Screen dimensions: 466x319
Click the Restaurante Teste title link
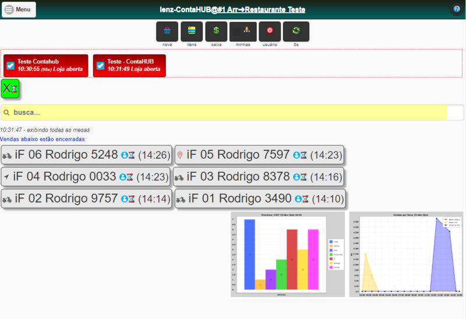[262, 9]
